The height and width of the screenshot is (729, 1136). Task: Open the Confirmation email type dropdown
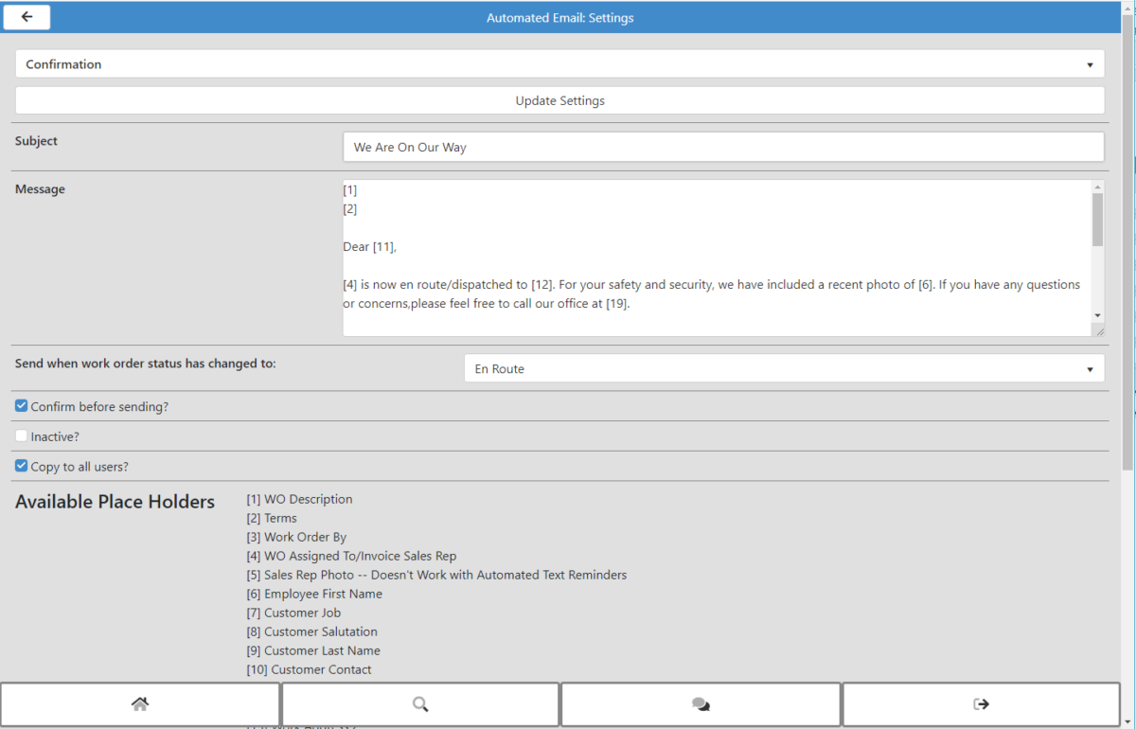(1091, 63)
